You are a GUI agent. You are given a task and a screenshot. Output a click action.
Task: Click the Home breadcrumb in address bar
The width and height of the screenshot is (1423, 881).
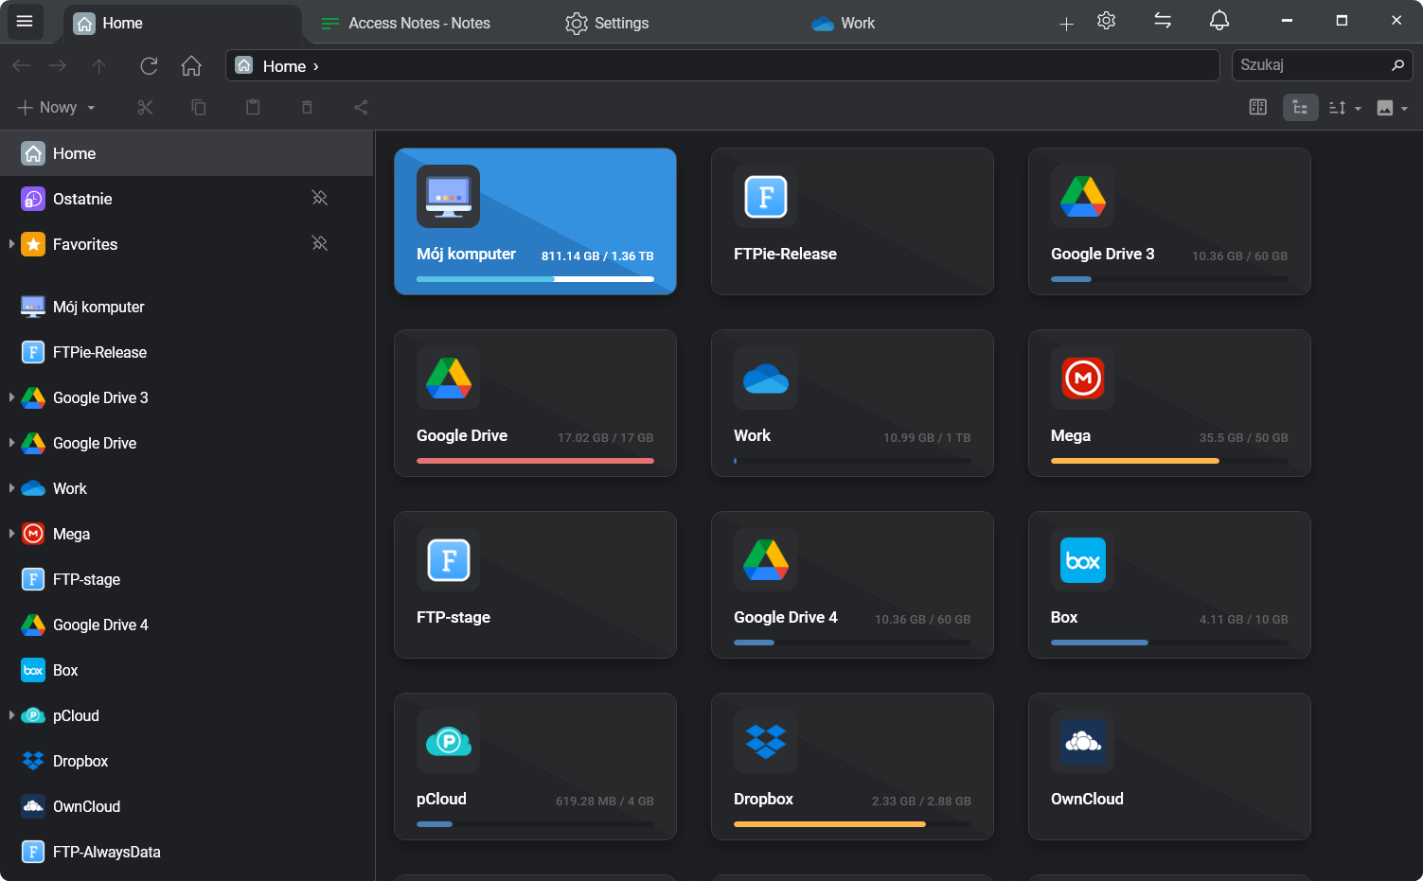coord(284,66)
